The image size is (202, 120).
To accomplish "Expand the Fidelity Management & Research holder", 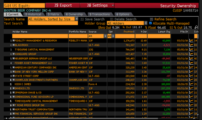I will 13,40.
